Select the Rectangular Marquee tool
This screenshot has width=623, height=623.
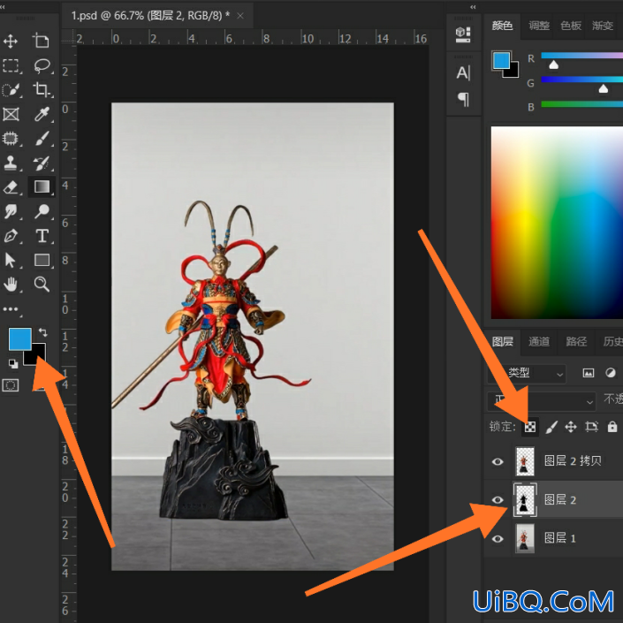point(11,65)
